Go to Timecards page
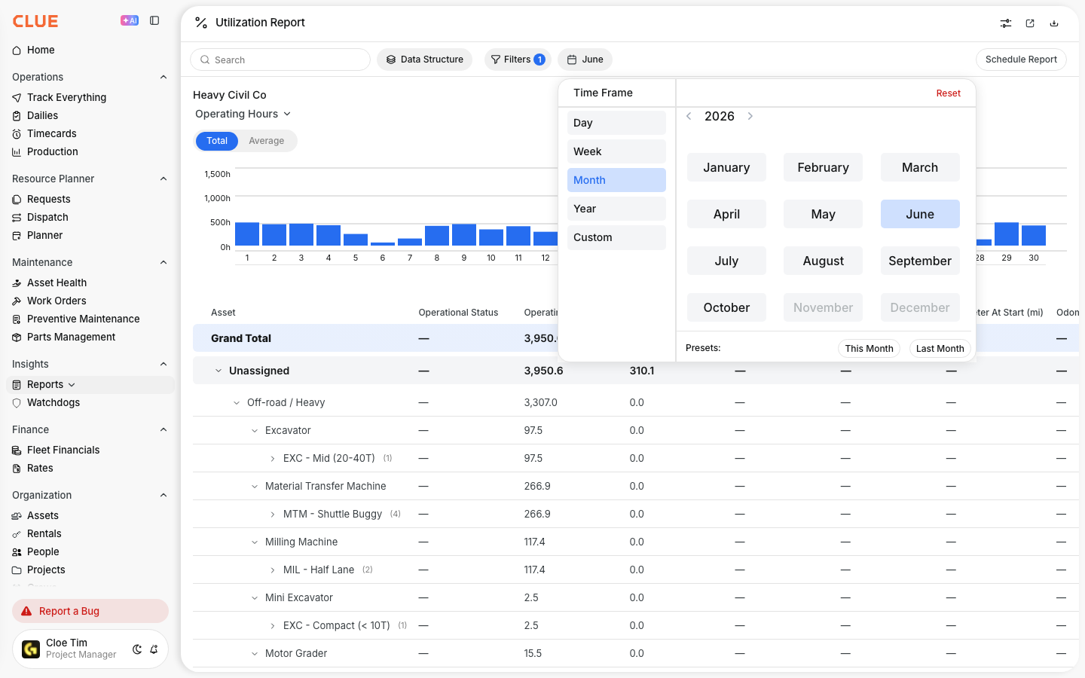 (x=51, y=133)
